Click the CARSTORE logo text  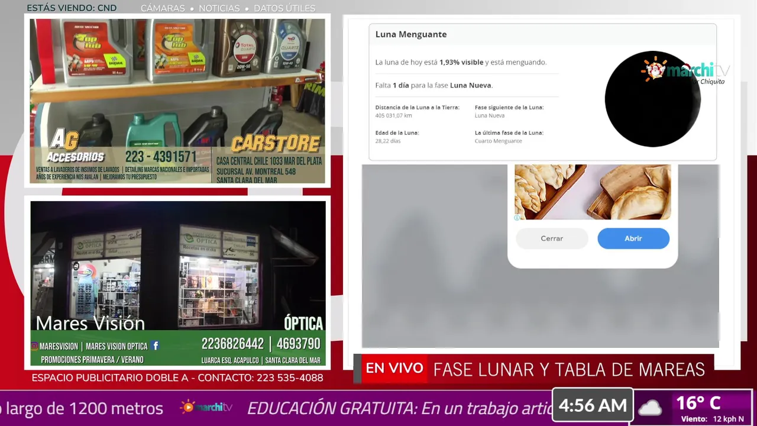tap(276, 144)
